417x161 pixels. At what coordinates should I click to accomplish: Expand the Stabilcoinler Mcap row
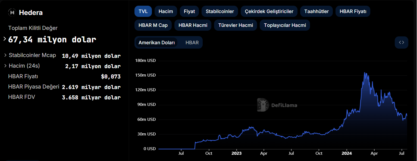tap(5, 55)
